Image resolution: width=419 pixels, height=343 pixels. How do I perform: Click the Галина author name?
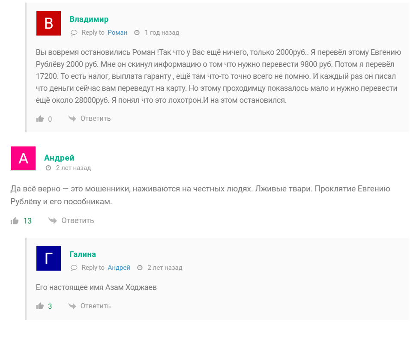[83, 254]
